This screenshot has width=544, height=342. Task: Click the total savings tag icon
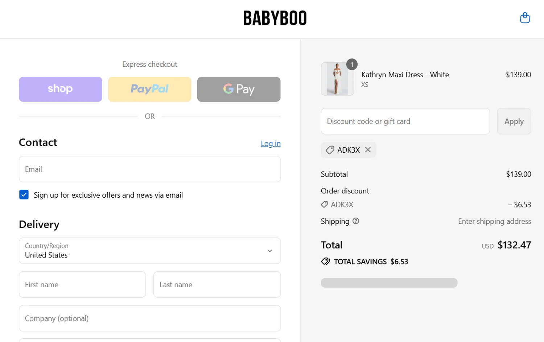click(x=325, y=261)
